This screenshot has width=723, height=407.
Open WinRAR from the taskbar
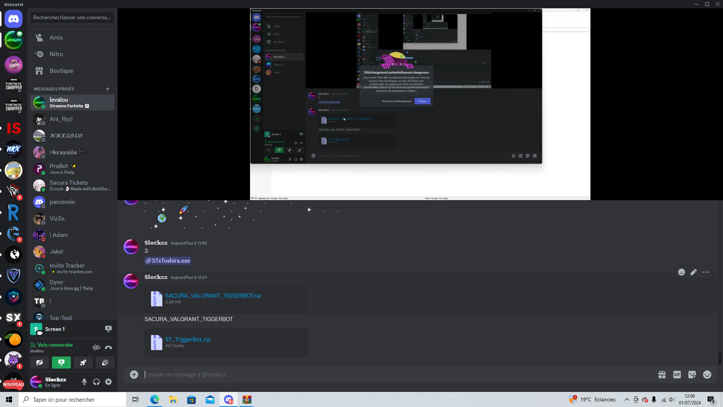pos(247,399)
